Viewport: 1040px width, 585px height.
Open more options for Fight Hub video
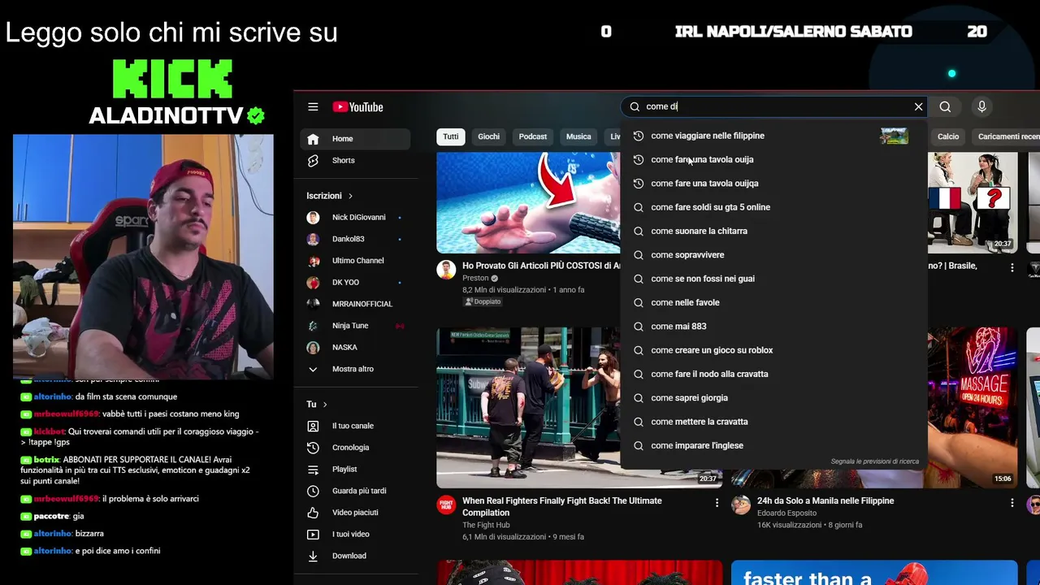pyautogui.click(x=717, y=504)
